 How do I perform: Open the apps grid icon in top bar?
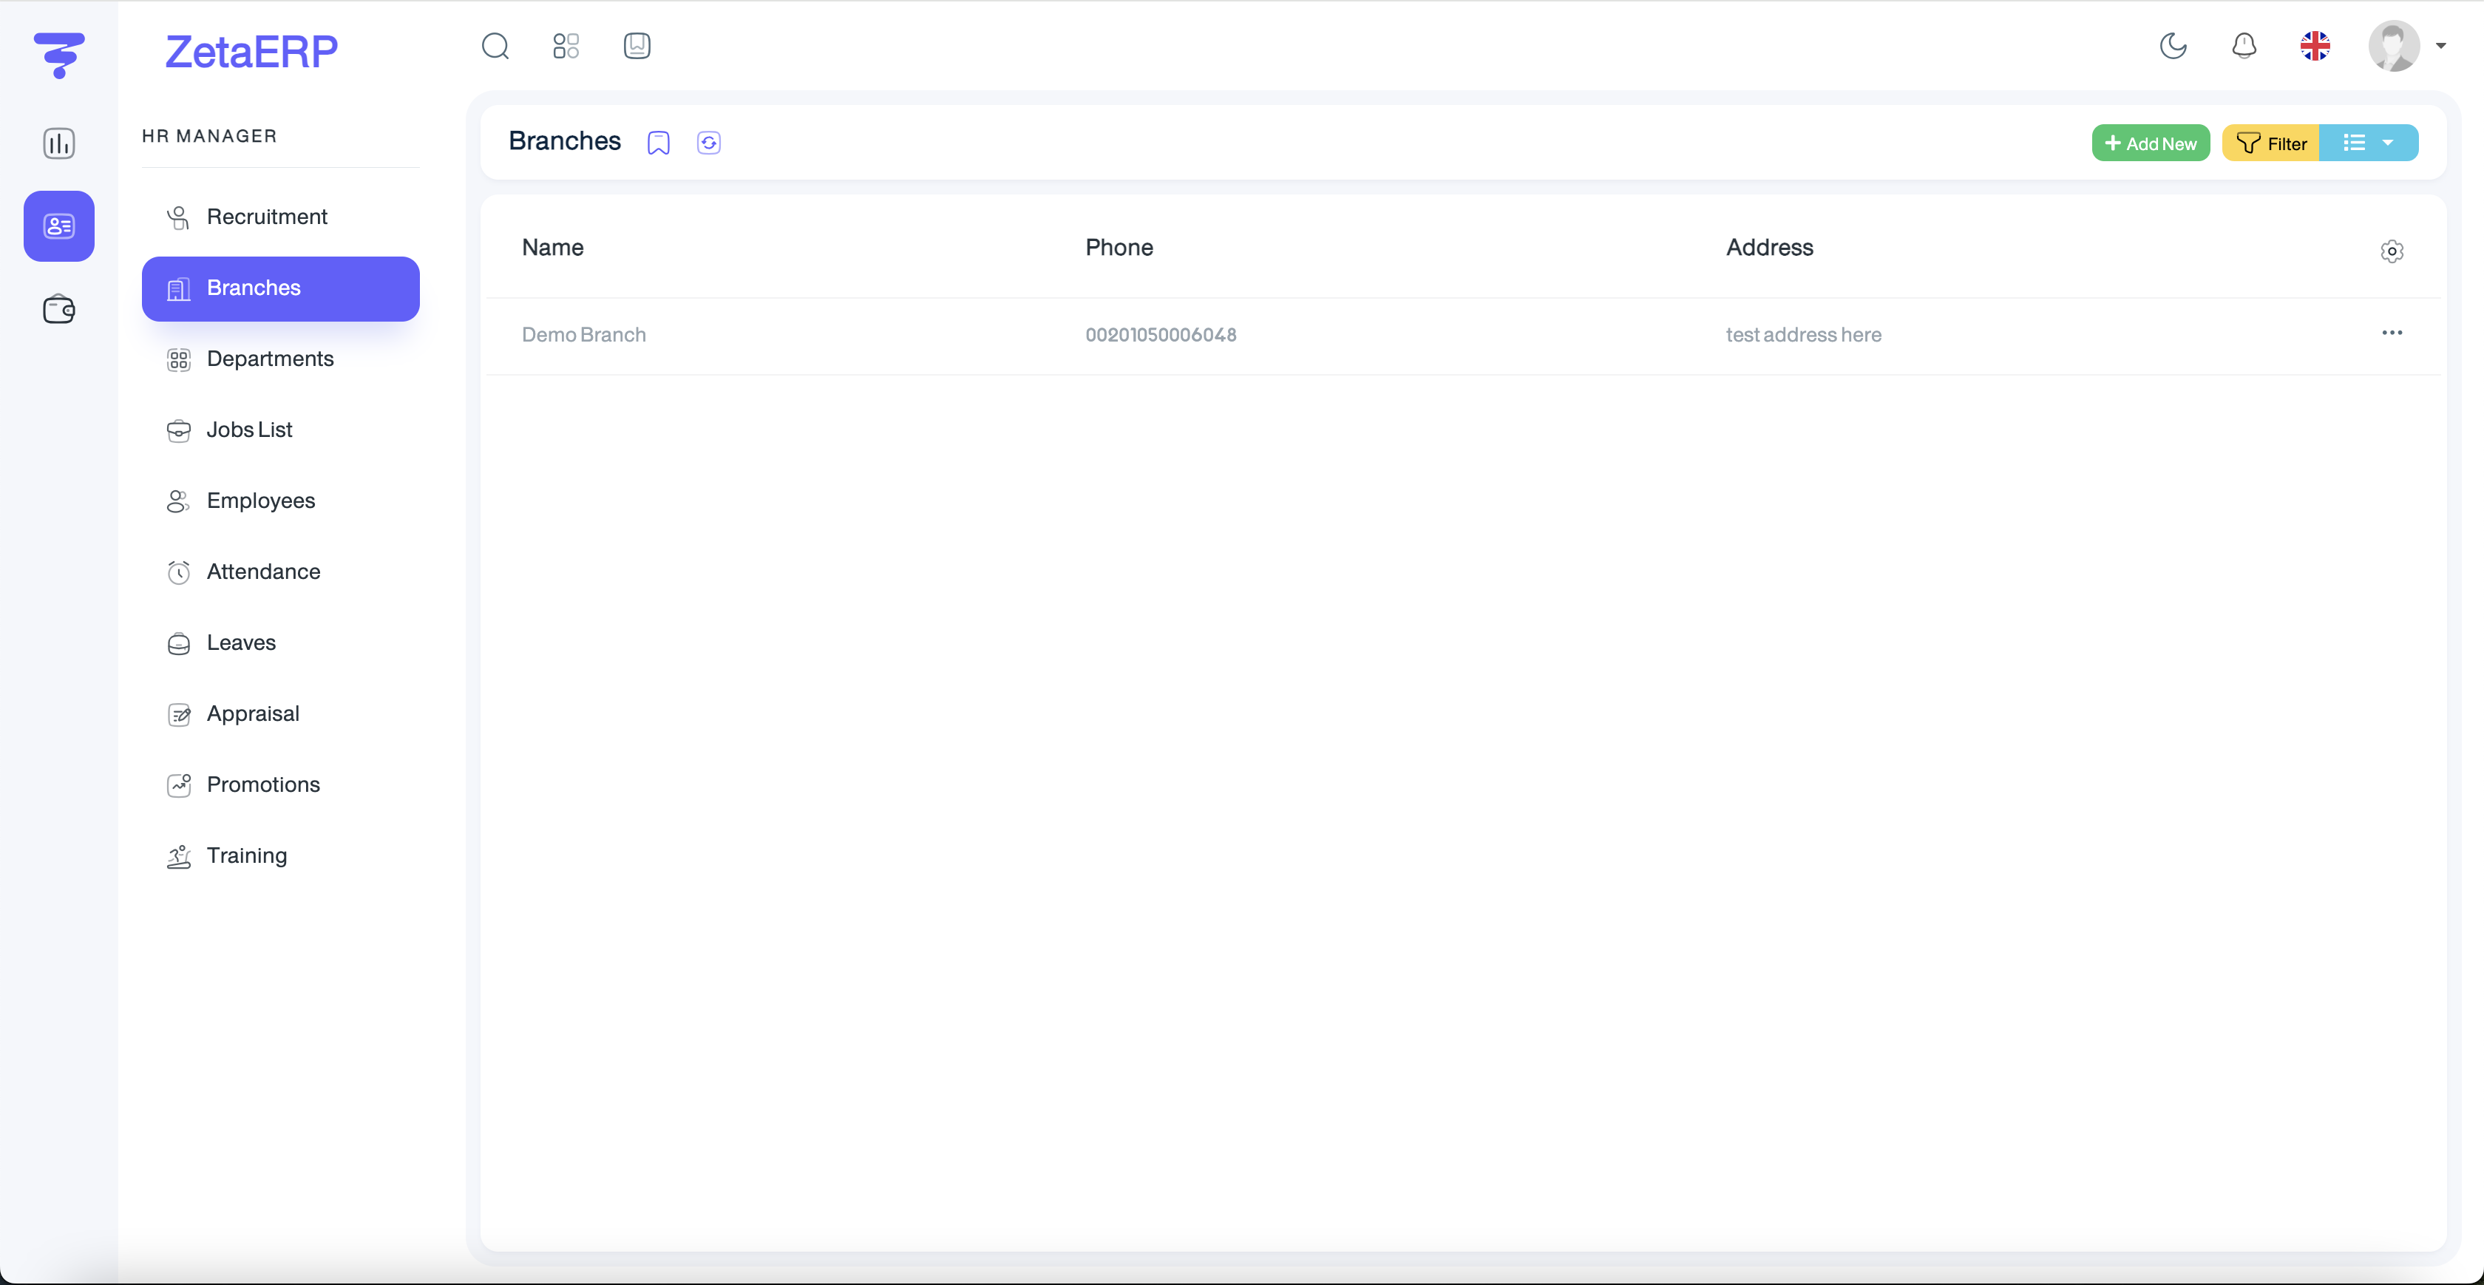point(566,47)
